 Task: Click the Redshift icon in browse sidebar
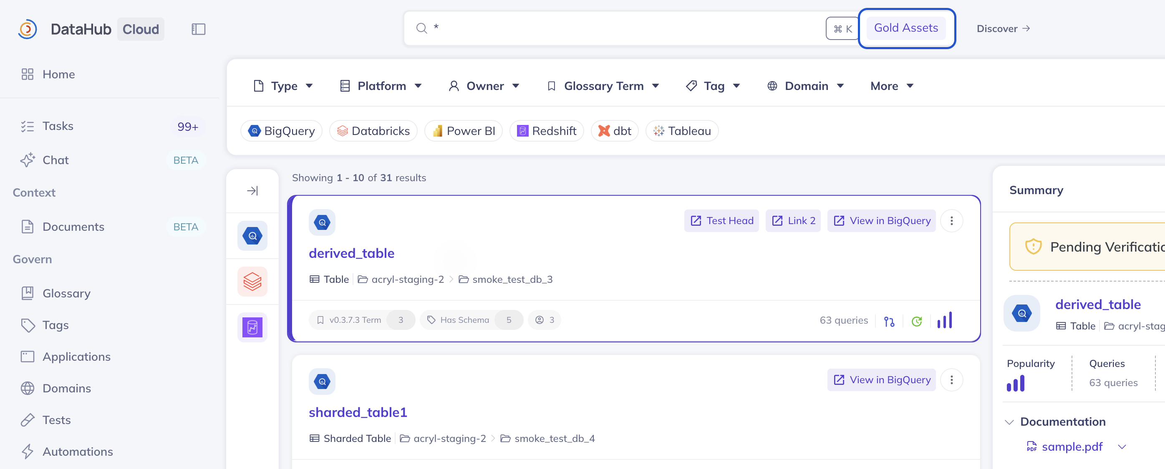click(x=252, y=327)
